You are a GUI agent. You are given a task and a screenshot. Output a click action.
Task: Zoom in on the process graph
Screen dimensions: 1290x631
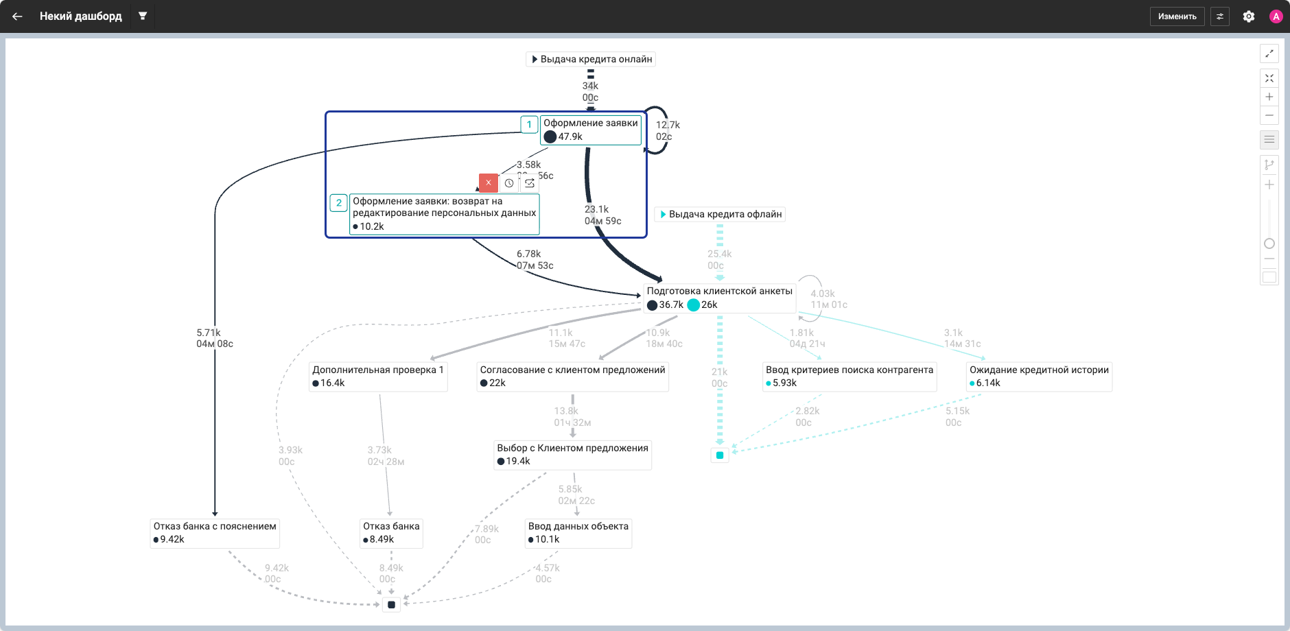point(1269,97)
